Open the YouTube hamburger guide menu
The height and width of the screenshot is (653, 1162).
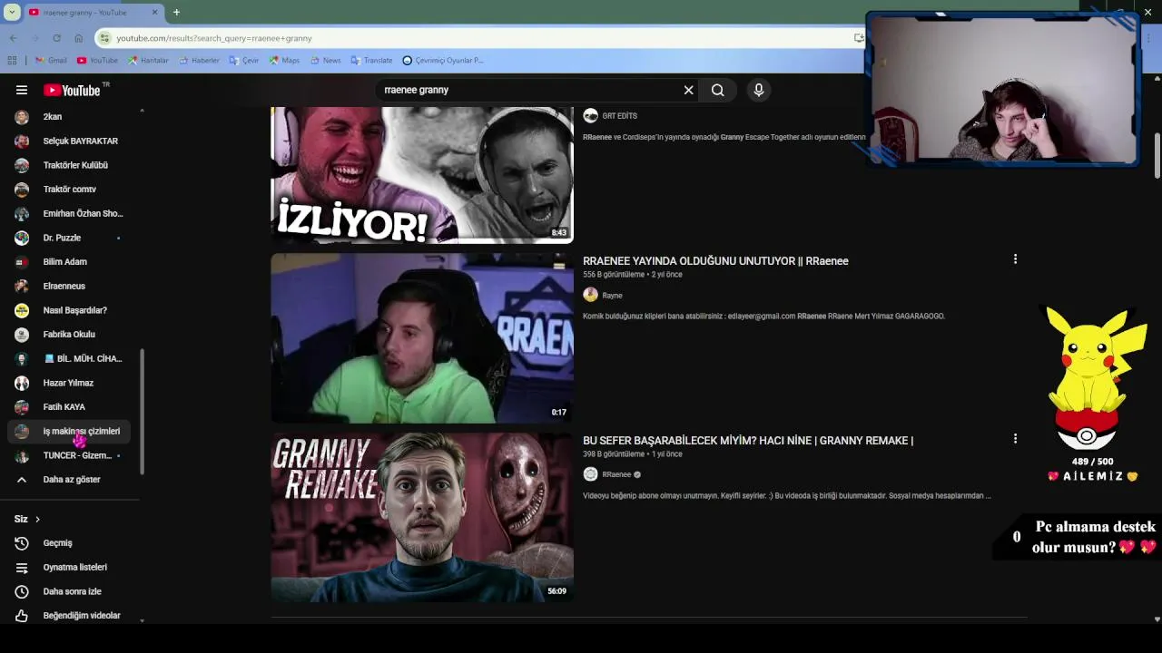tap(22, 90)
